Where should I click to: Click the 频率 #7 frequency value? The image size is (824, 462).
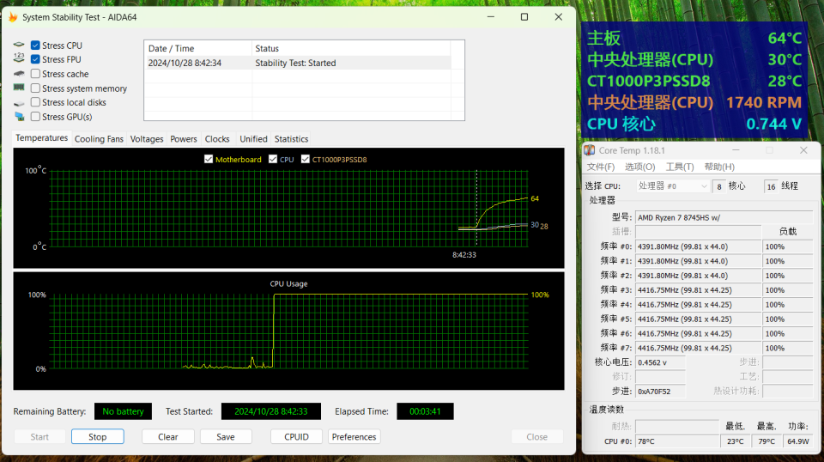pos(698,348)
